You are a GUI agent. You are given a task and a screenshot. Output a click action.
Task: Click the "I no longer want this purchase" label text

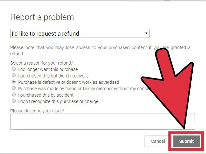(48, 69)
